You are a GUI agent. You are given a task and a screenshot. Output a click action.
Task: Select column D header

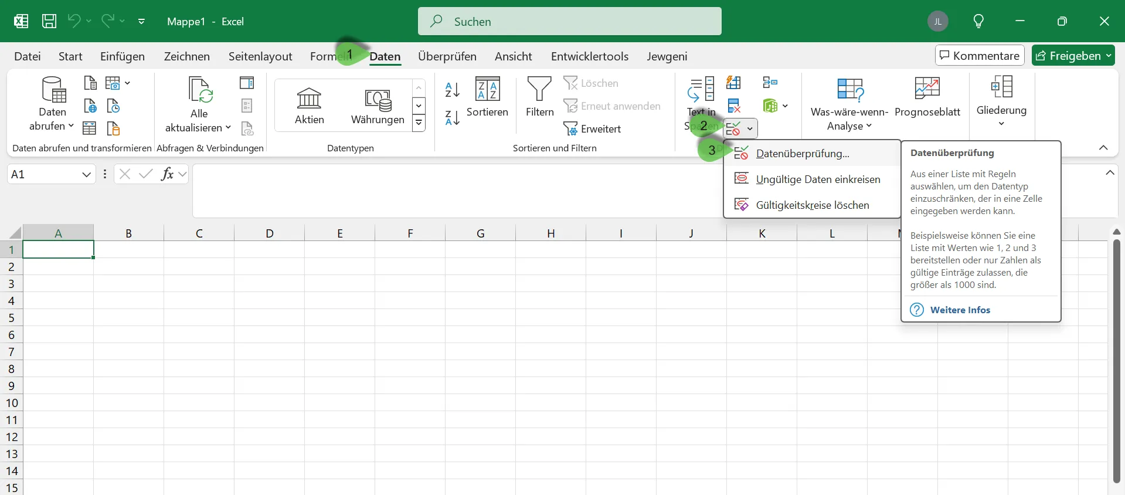click(270, 233)
